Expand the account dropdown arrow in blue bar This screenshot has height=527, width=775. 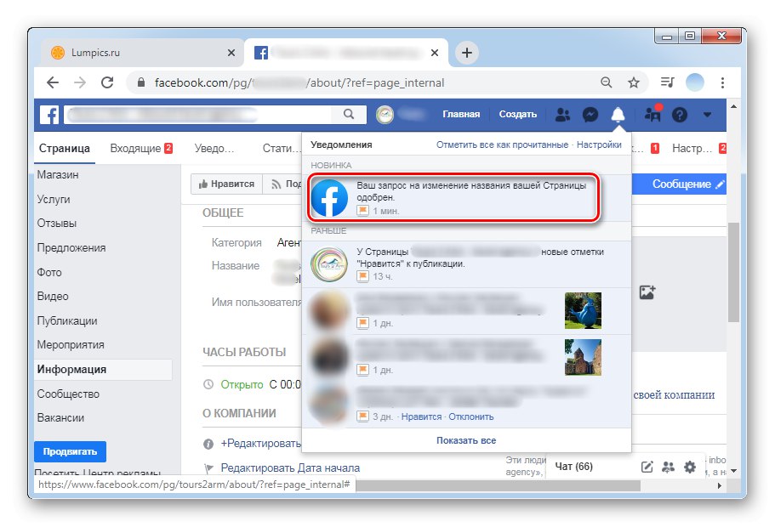coord(707,115)
